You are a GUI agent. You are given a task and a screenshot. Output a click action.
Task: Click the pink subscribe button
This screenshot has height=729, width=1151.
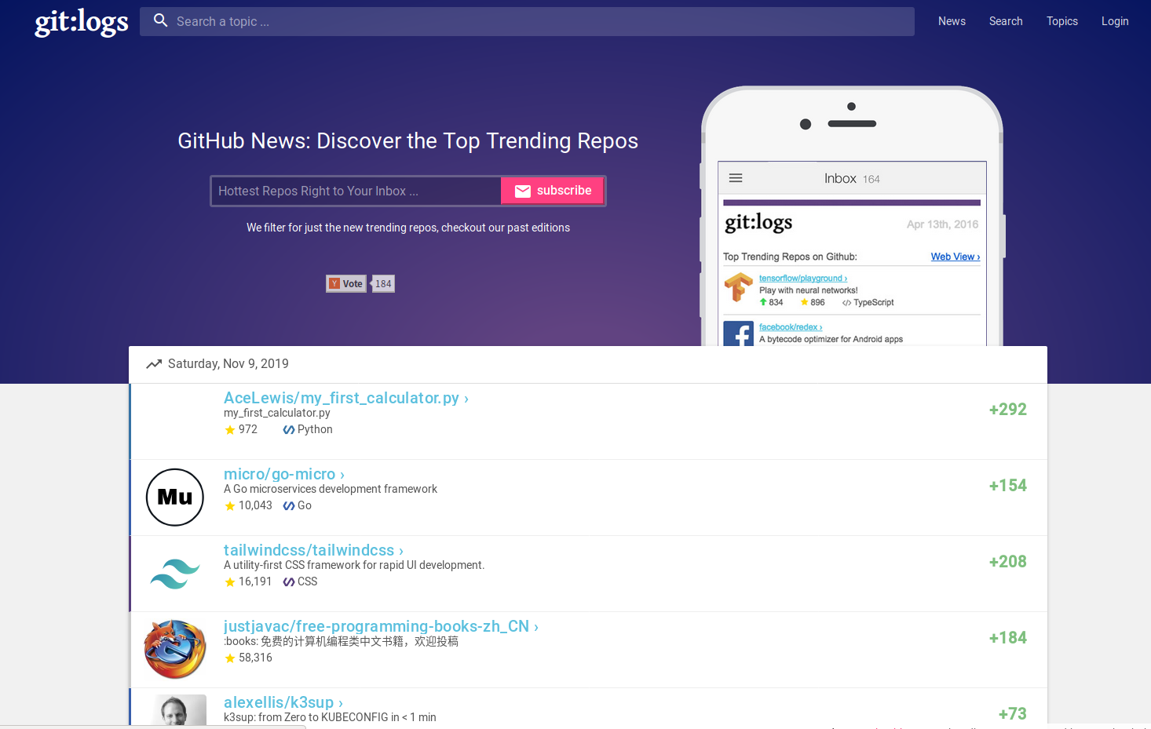coord(553,191)
